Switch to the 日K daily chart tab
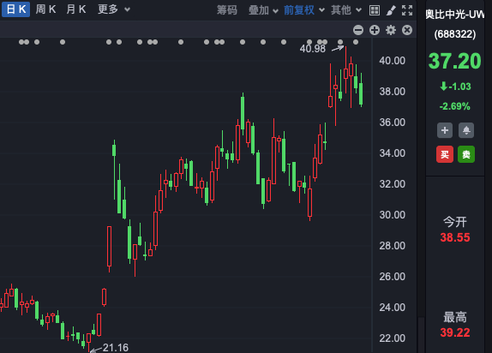The image size is (492, 353). (16, 9)
